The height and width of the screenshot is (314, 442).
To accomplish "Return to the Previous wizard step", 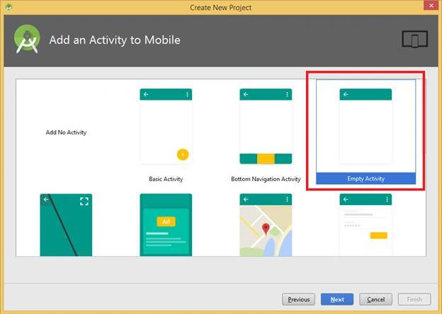I will pos(298,299).
